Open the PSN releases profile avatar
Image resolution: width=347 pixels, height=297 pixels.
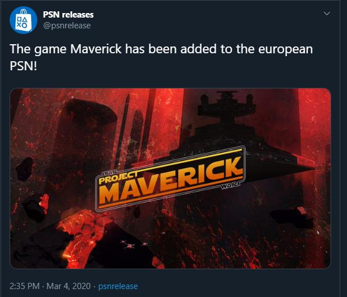coord(23,20)
